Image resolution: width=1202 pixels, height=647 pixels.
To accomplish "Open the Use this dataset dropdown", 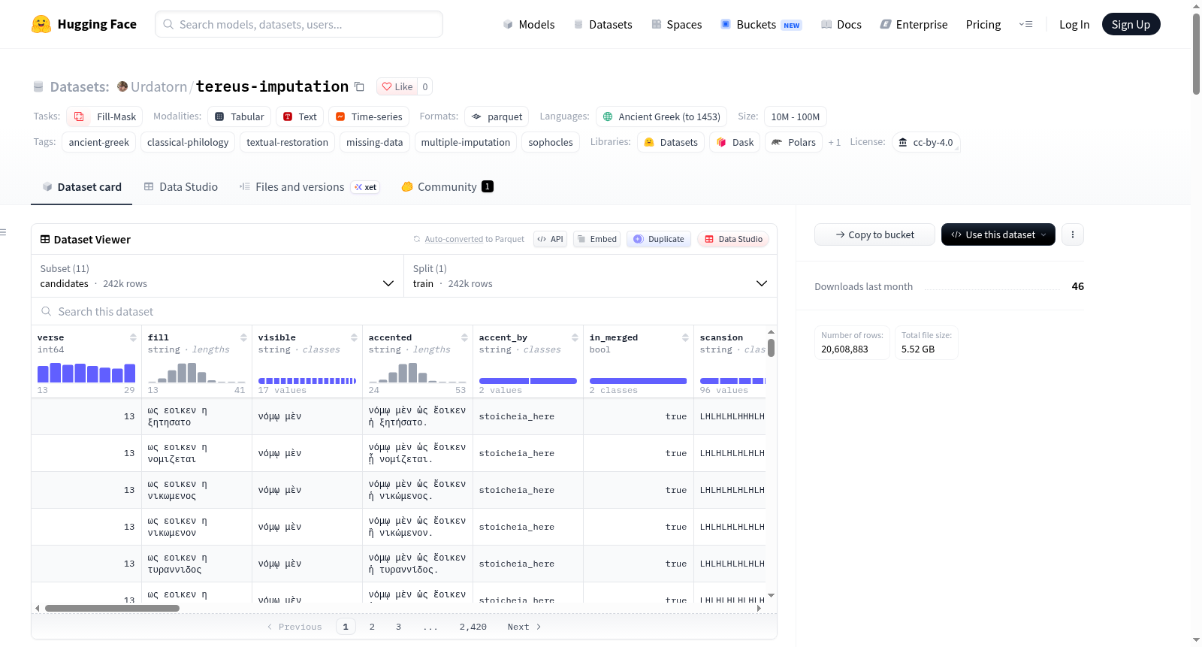I will click(x=998, y=234).
